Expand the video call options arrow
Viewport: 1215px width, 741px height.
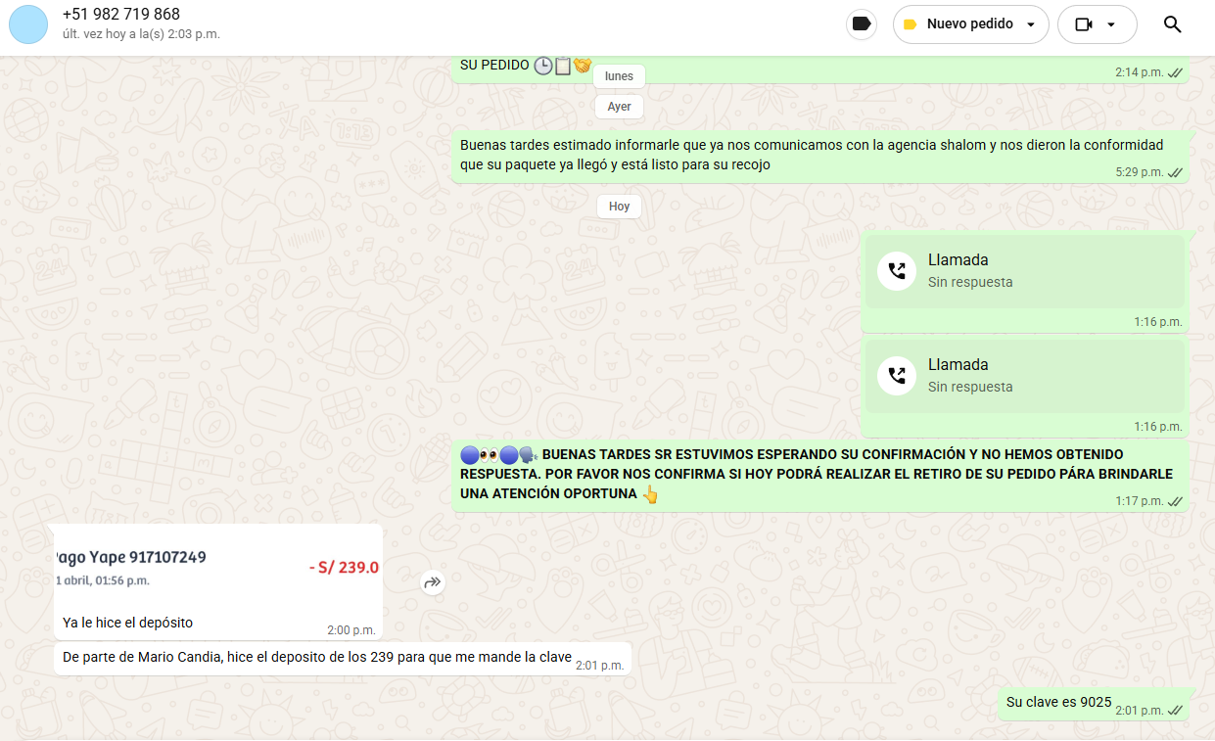(x=1111, y=24)
